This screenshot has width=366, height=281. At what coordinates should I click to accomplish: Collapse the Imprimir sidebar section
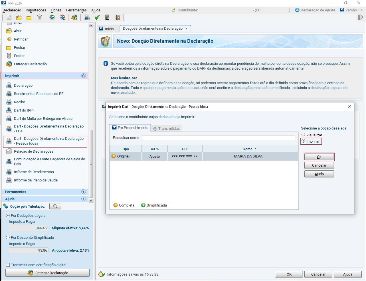(x=83, y=76)
